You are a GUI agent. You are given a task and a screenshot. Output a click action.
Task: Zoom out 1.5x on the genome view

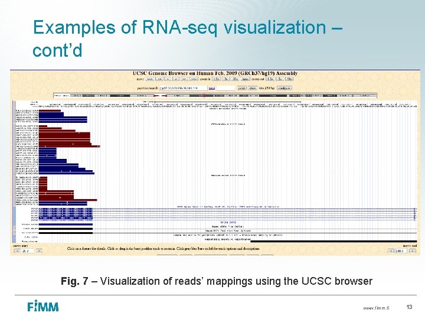click(x=270, y=79)
